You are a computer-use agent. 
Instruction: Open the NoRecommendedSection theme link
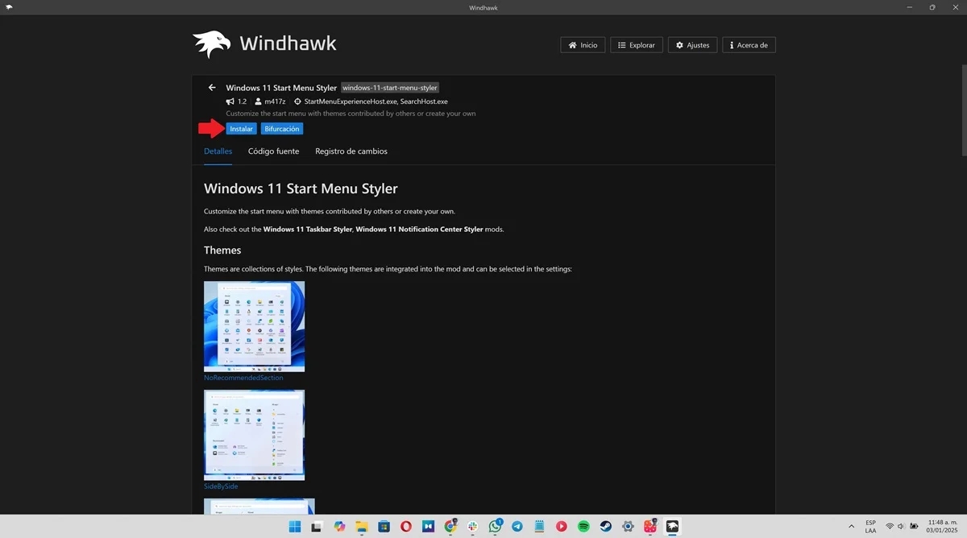coord(243,377)
